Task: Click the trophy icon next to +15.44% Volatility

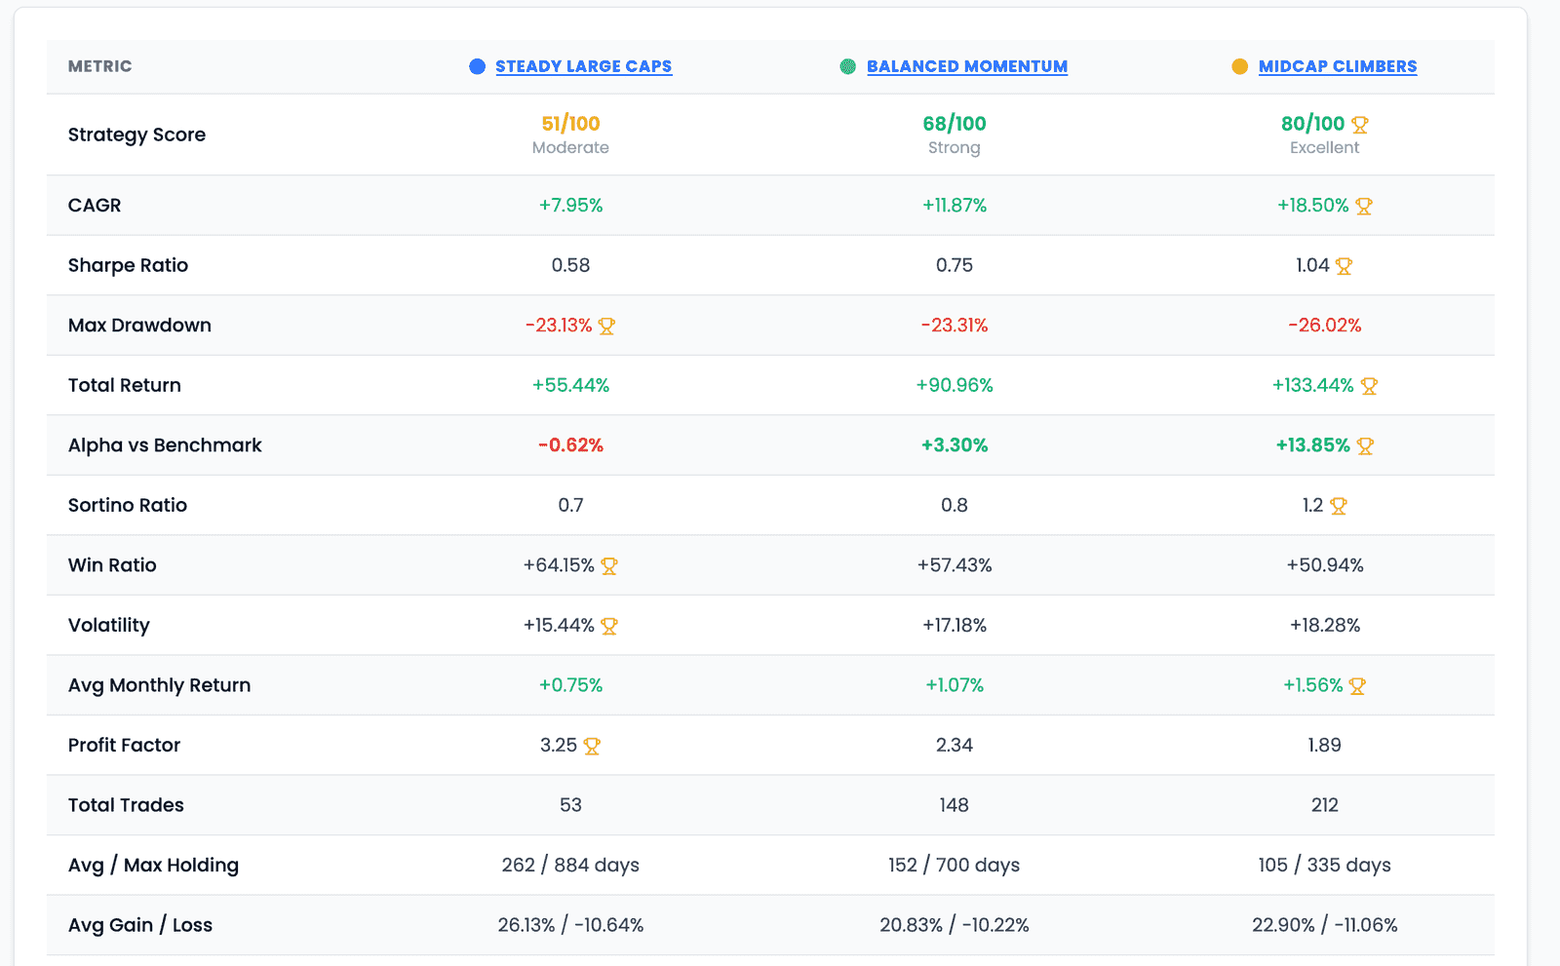Action: pos(609,626)
